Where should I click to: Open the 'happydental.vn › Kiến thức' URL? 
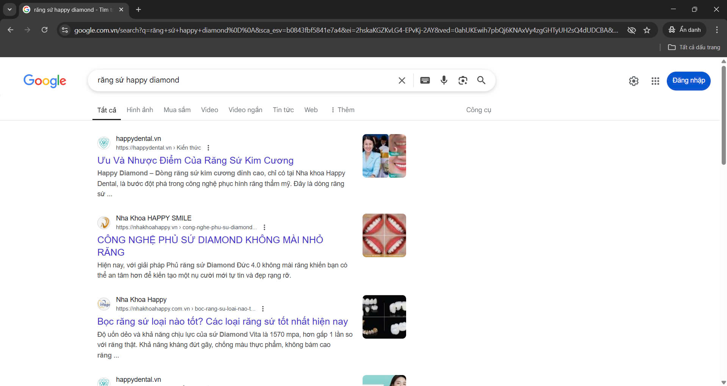coord(158,148)
